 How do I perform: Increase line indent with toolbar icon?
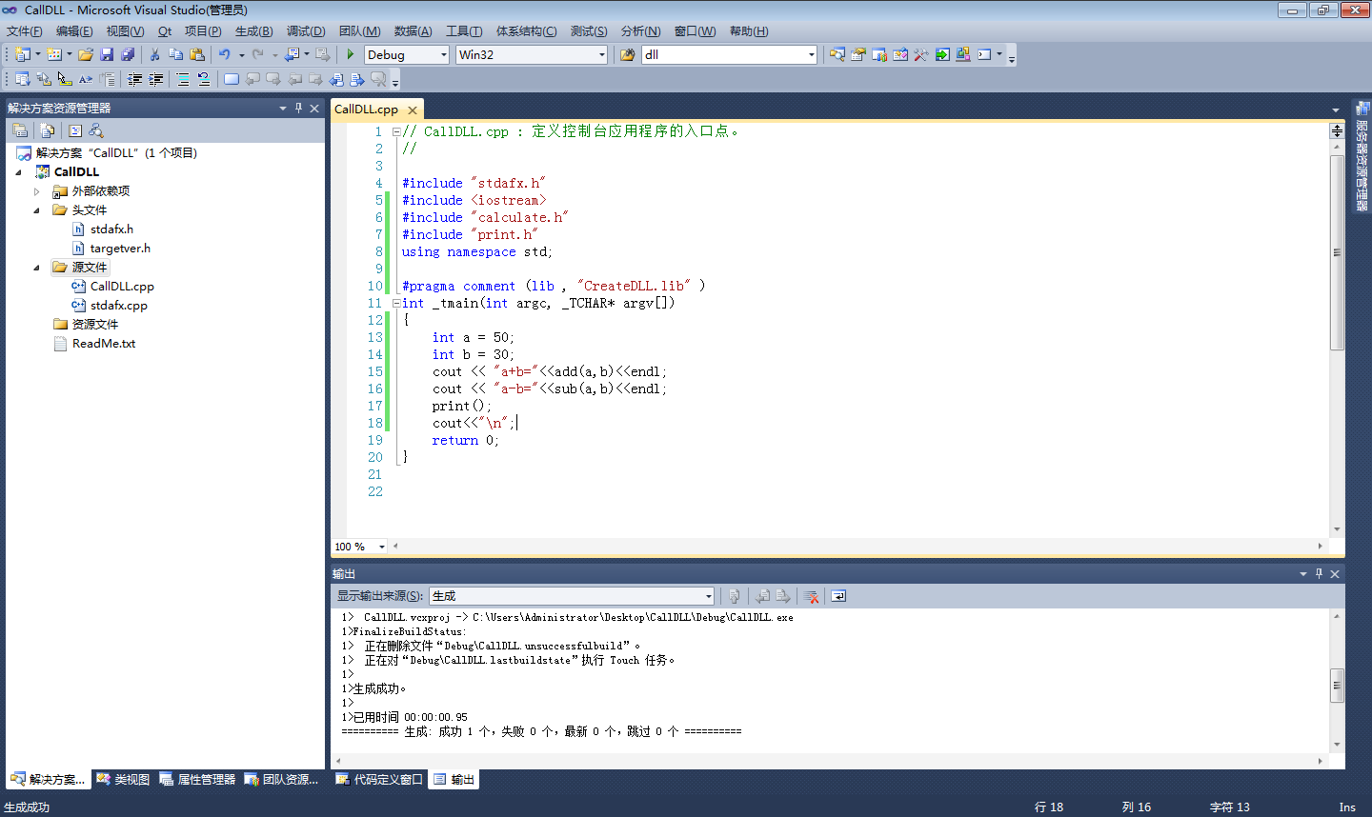tap(156, 79)
